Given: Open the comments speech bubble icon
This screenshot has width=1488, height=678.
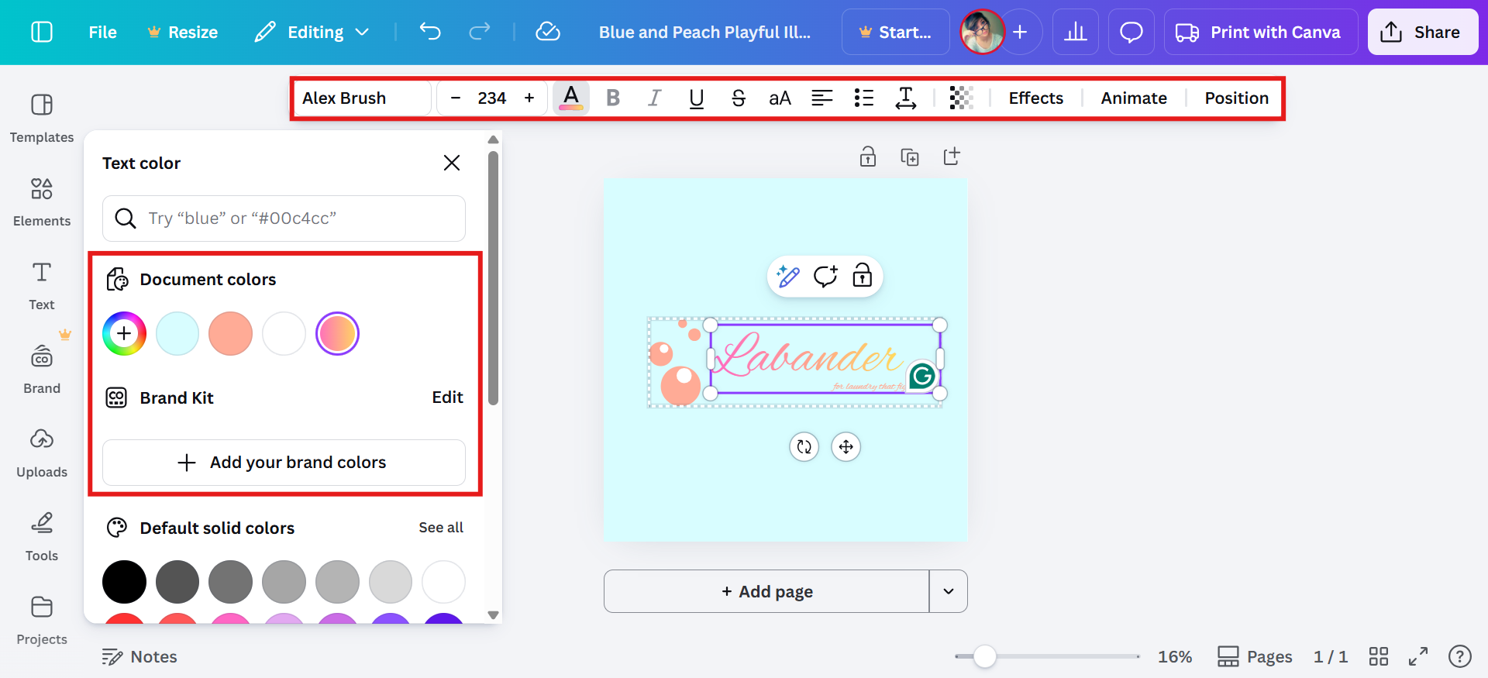Looking at the screenshot, I should (1131, 32).
